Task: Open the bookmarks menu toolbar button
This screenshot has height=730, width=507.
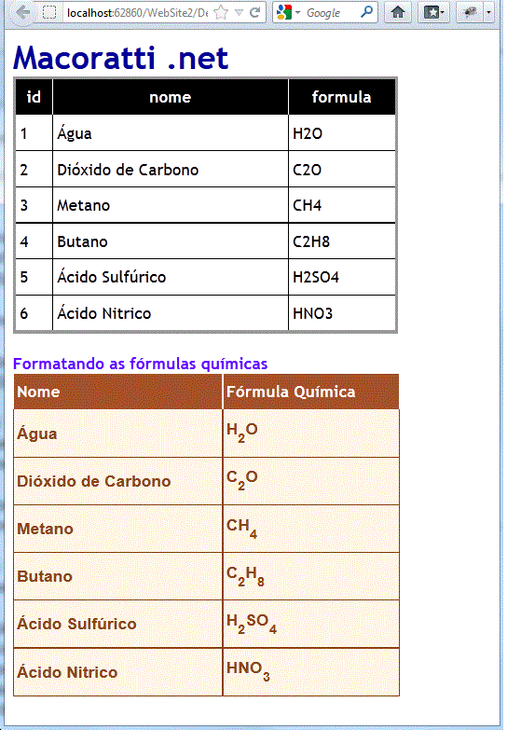Action: click(x=433, y=12)
